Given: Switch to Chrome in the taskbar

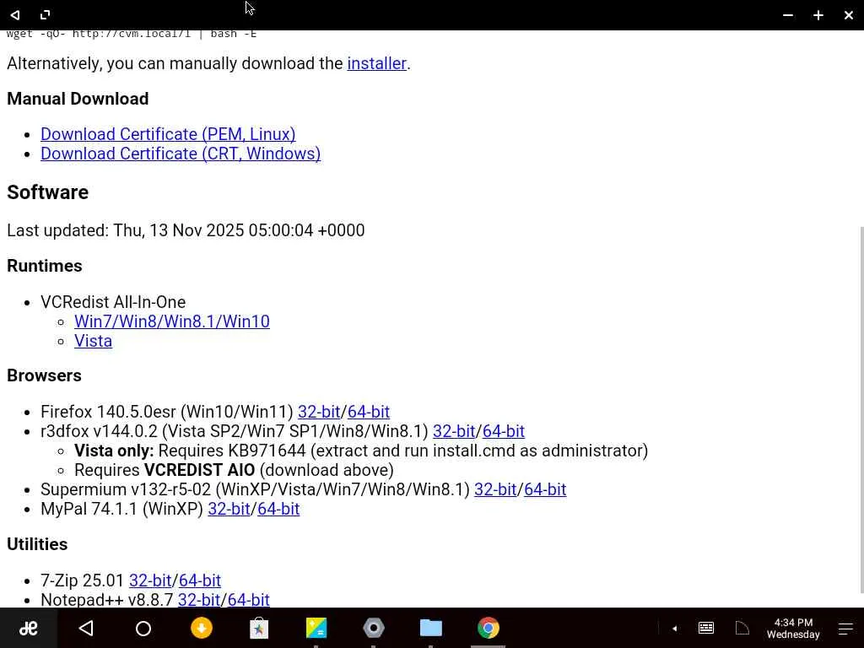Looking at the screenshot, I should coord(489,628).
